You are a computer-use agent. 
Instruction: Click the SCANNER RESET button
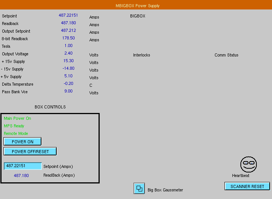247,186
